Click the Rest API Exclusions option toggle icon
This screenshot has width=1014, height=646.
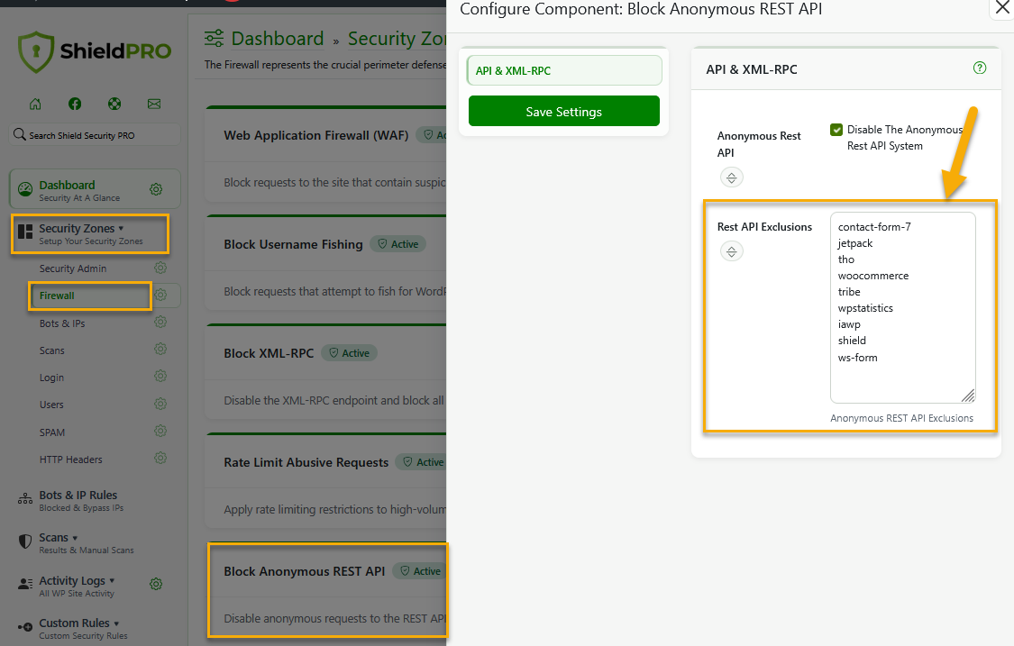pos(731,250)
